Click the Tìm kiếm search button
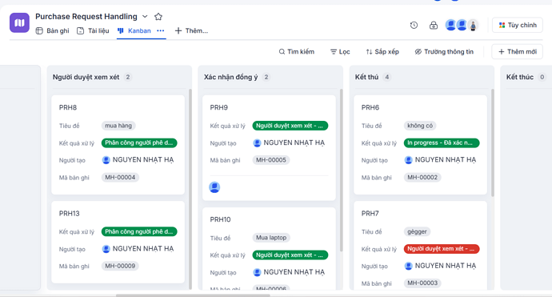The image size is (552, 297). point(297,52)
